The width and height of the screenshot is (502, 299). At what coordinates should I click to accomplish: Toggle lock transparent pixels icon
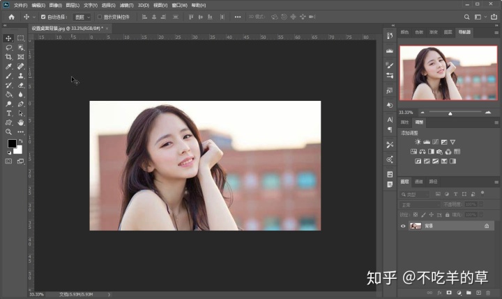pos(416,215)
